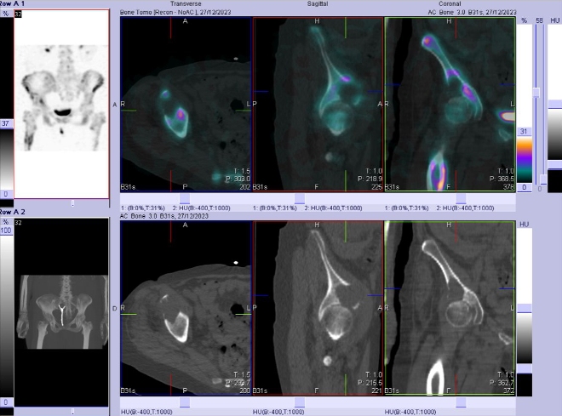Click the CT-only transverse view
Screen dimensions: 562x416
(186, 308)
